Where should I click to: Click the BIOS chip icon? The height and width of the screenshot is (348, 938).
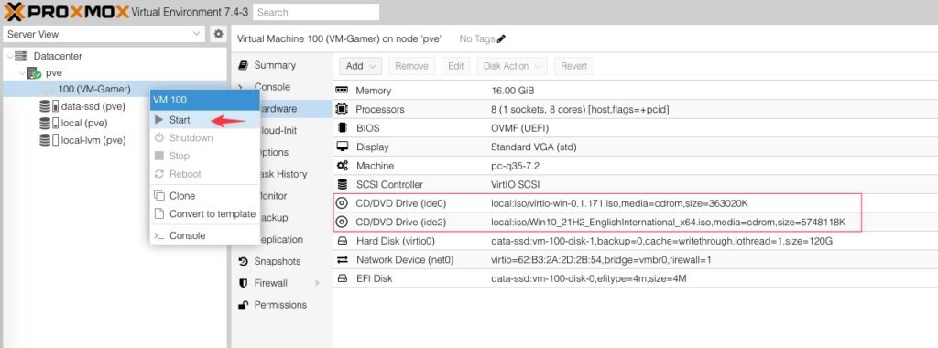[x=342, y=128]
